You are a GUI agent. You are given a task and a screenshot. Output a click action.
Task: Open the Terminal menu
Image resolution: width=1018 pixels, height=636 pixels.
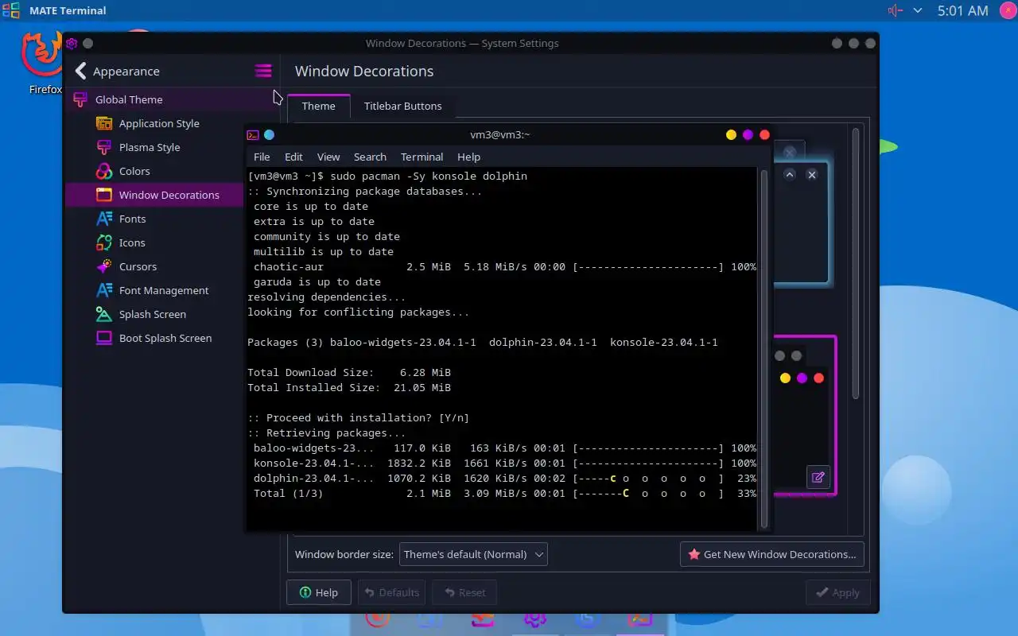click(x=422, y=157)
